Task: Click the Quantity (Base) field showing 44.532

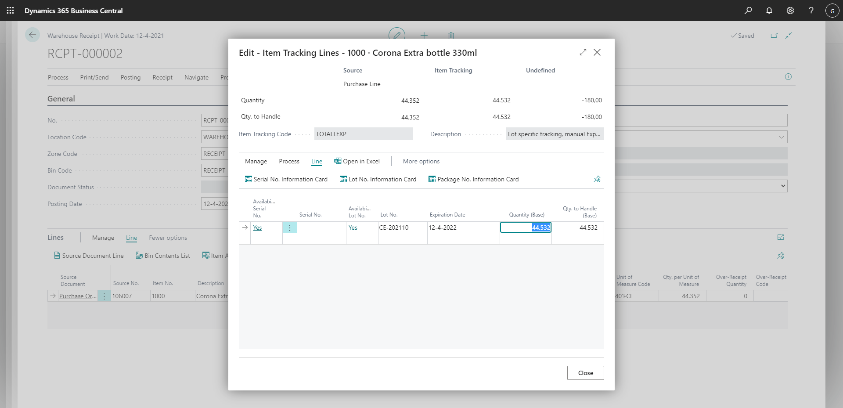Action: 526,227
